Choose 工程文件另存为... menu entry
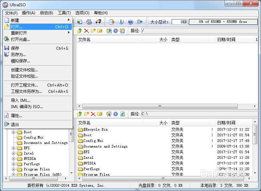Image resolution: width=261 pixels, height=191 pixels. 38,92
